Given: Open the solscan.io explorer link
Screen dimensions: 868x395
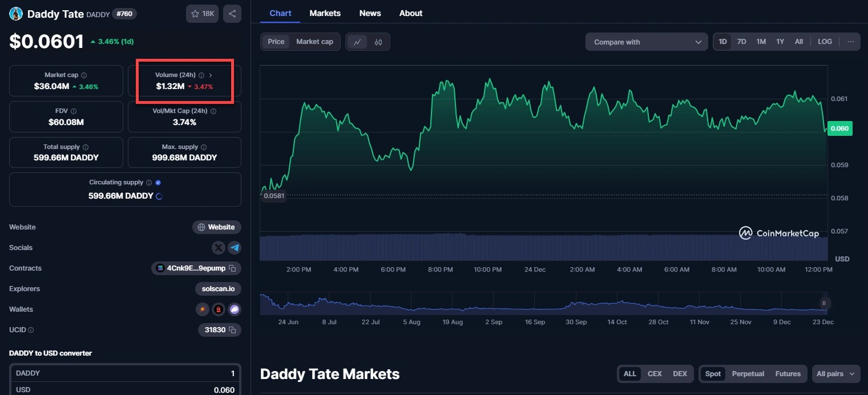Looking at the screenshot, I should [x=218, y=289].
